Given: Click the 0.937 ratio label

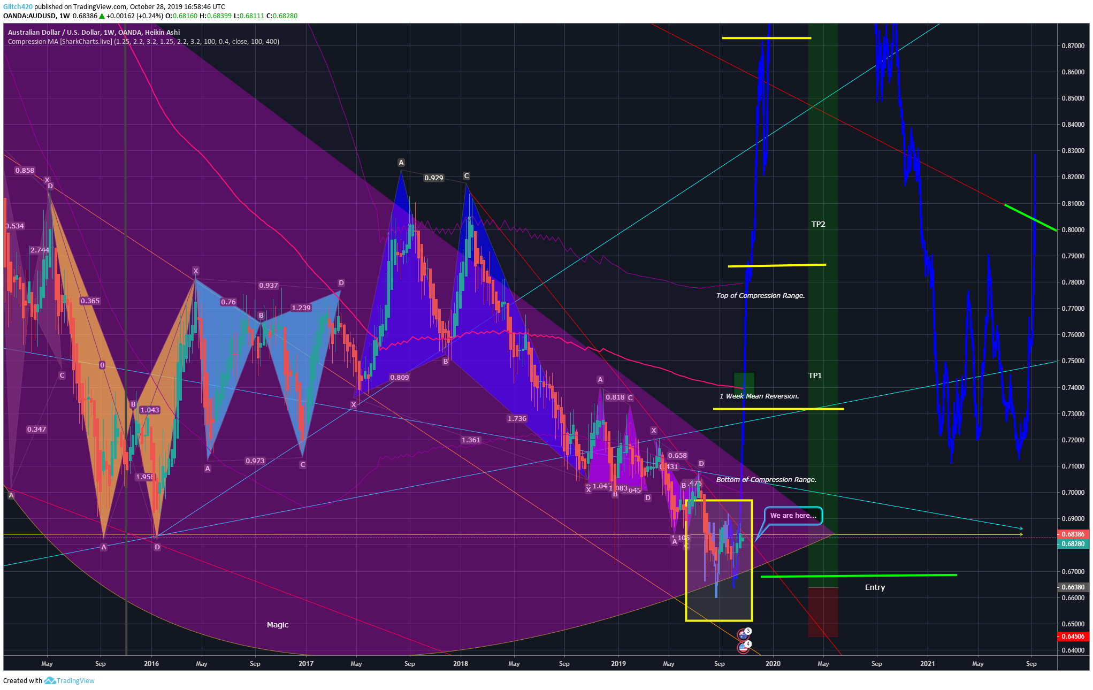Looking at the screenshot, I should [x=269, y=286].
